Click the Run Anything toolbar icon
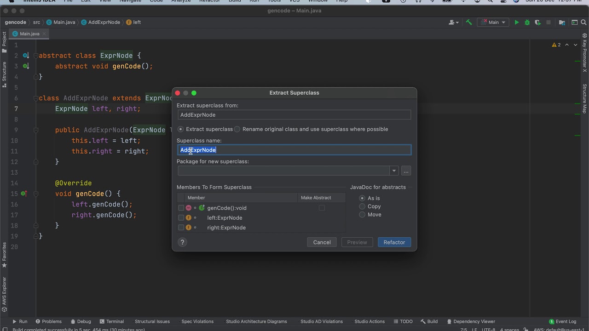 pyautogui.click(x=574, y=22)
